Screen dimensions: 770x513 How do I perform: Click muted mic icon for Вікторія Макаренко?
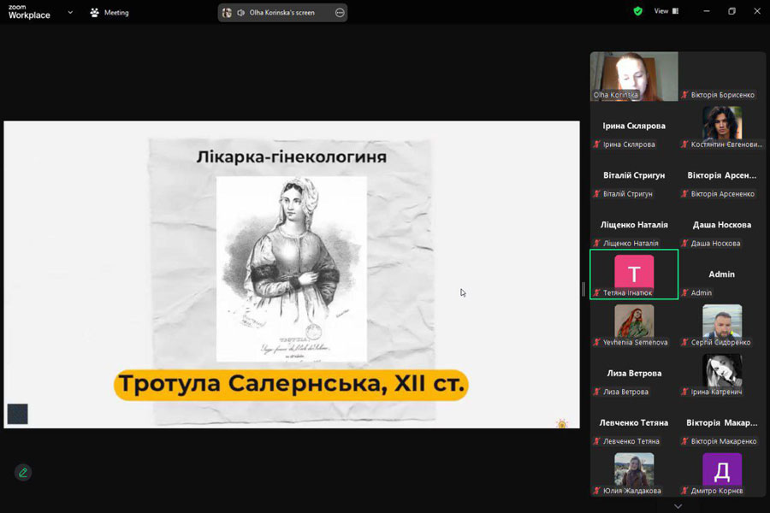684,441
